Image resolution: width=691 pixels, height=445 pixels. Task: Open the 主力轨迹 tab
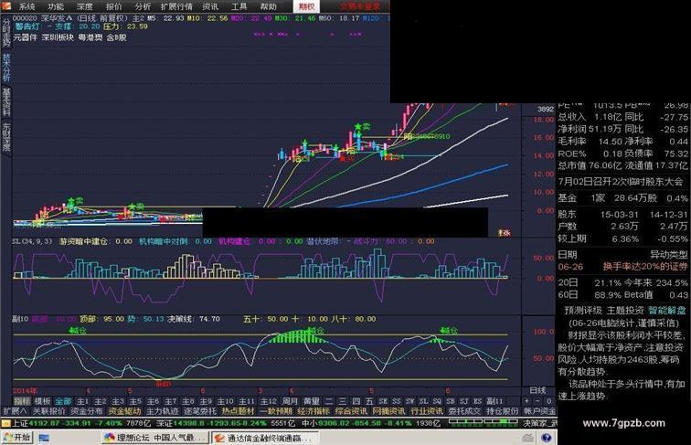162,411
